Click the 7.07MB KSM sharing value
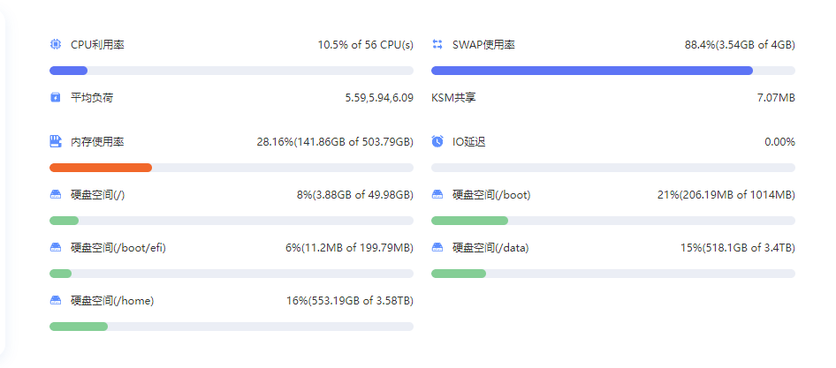Viewport: 836px width, 368px height. (x=775, y=97)
